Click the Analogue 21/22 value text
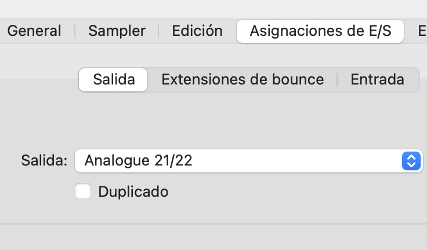 (x=138, y=161)
